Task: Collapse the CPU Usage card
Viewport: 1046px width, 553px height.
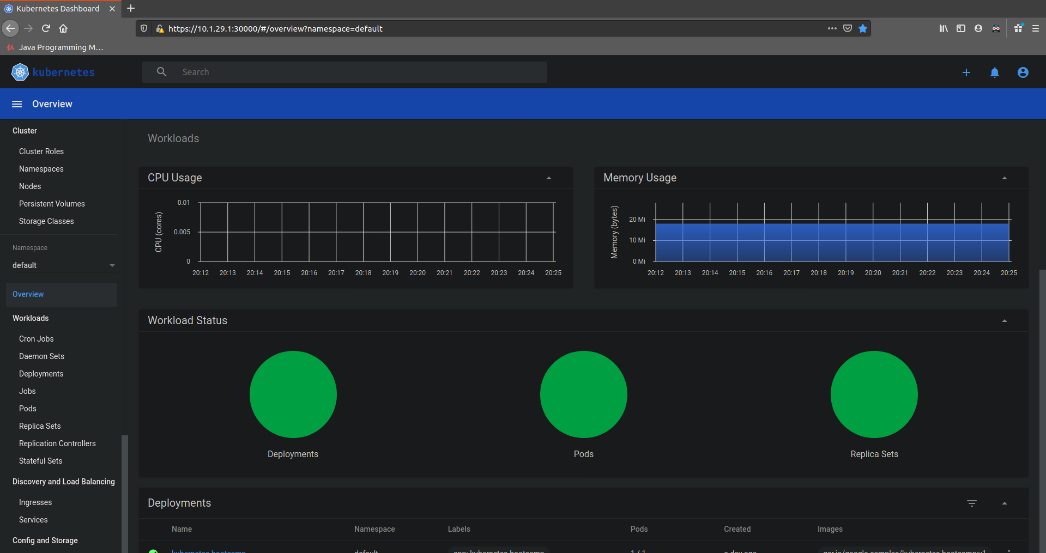Action: pos(549,178)
